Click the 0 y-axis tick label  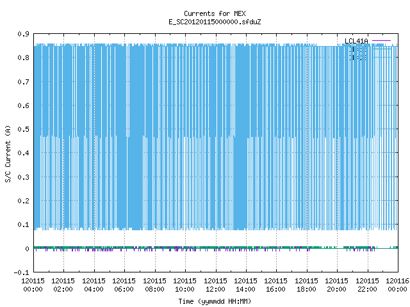click(27, 249)
